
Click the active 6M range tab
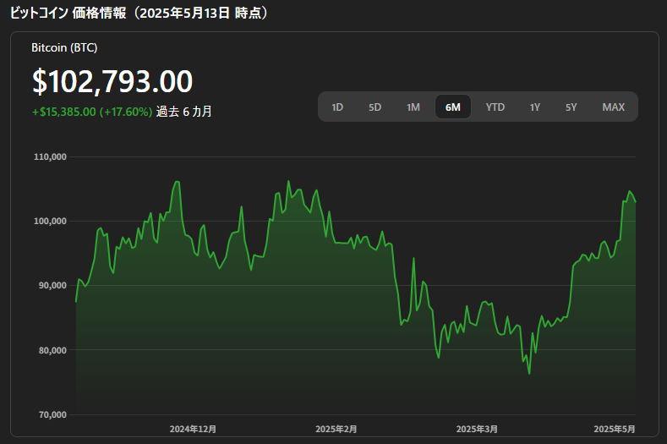coord(453,107)
